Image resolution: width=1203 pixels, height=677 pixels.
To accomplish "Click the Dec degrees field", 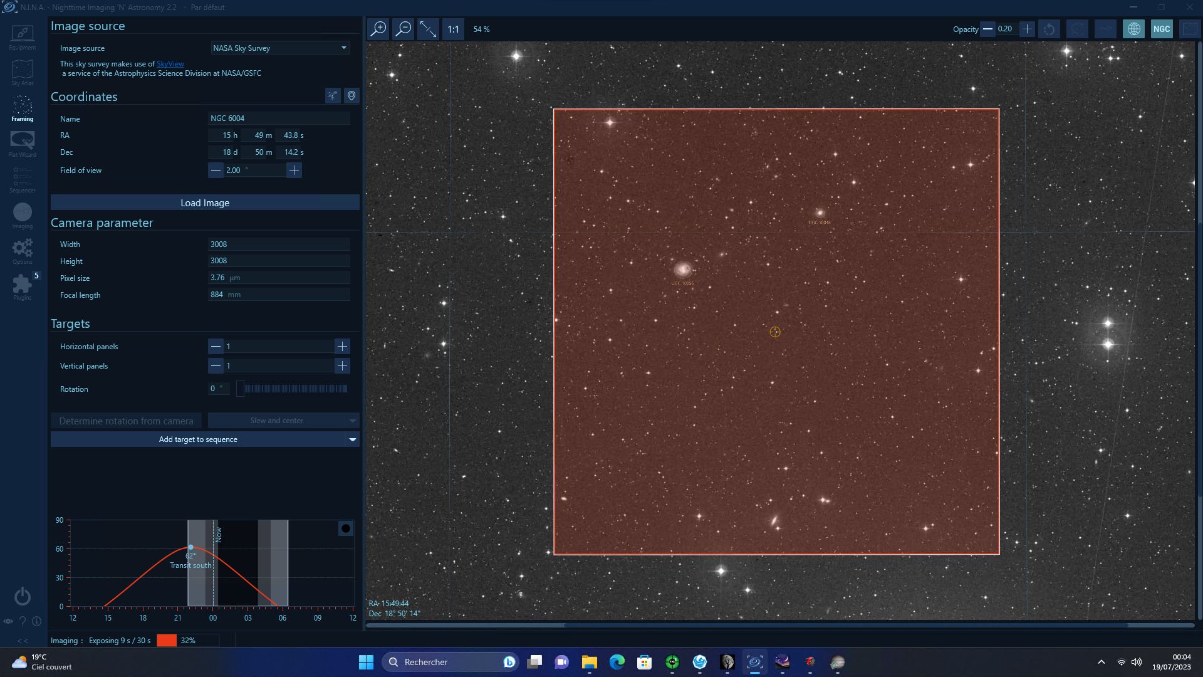I will pyautogui.click(x=222, y=152).
